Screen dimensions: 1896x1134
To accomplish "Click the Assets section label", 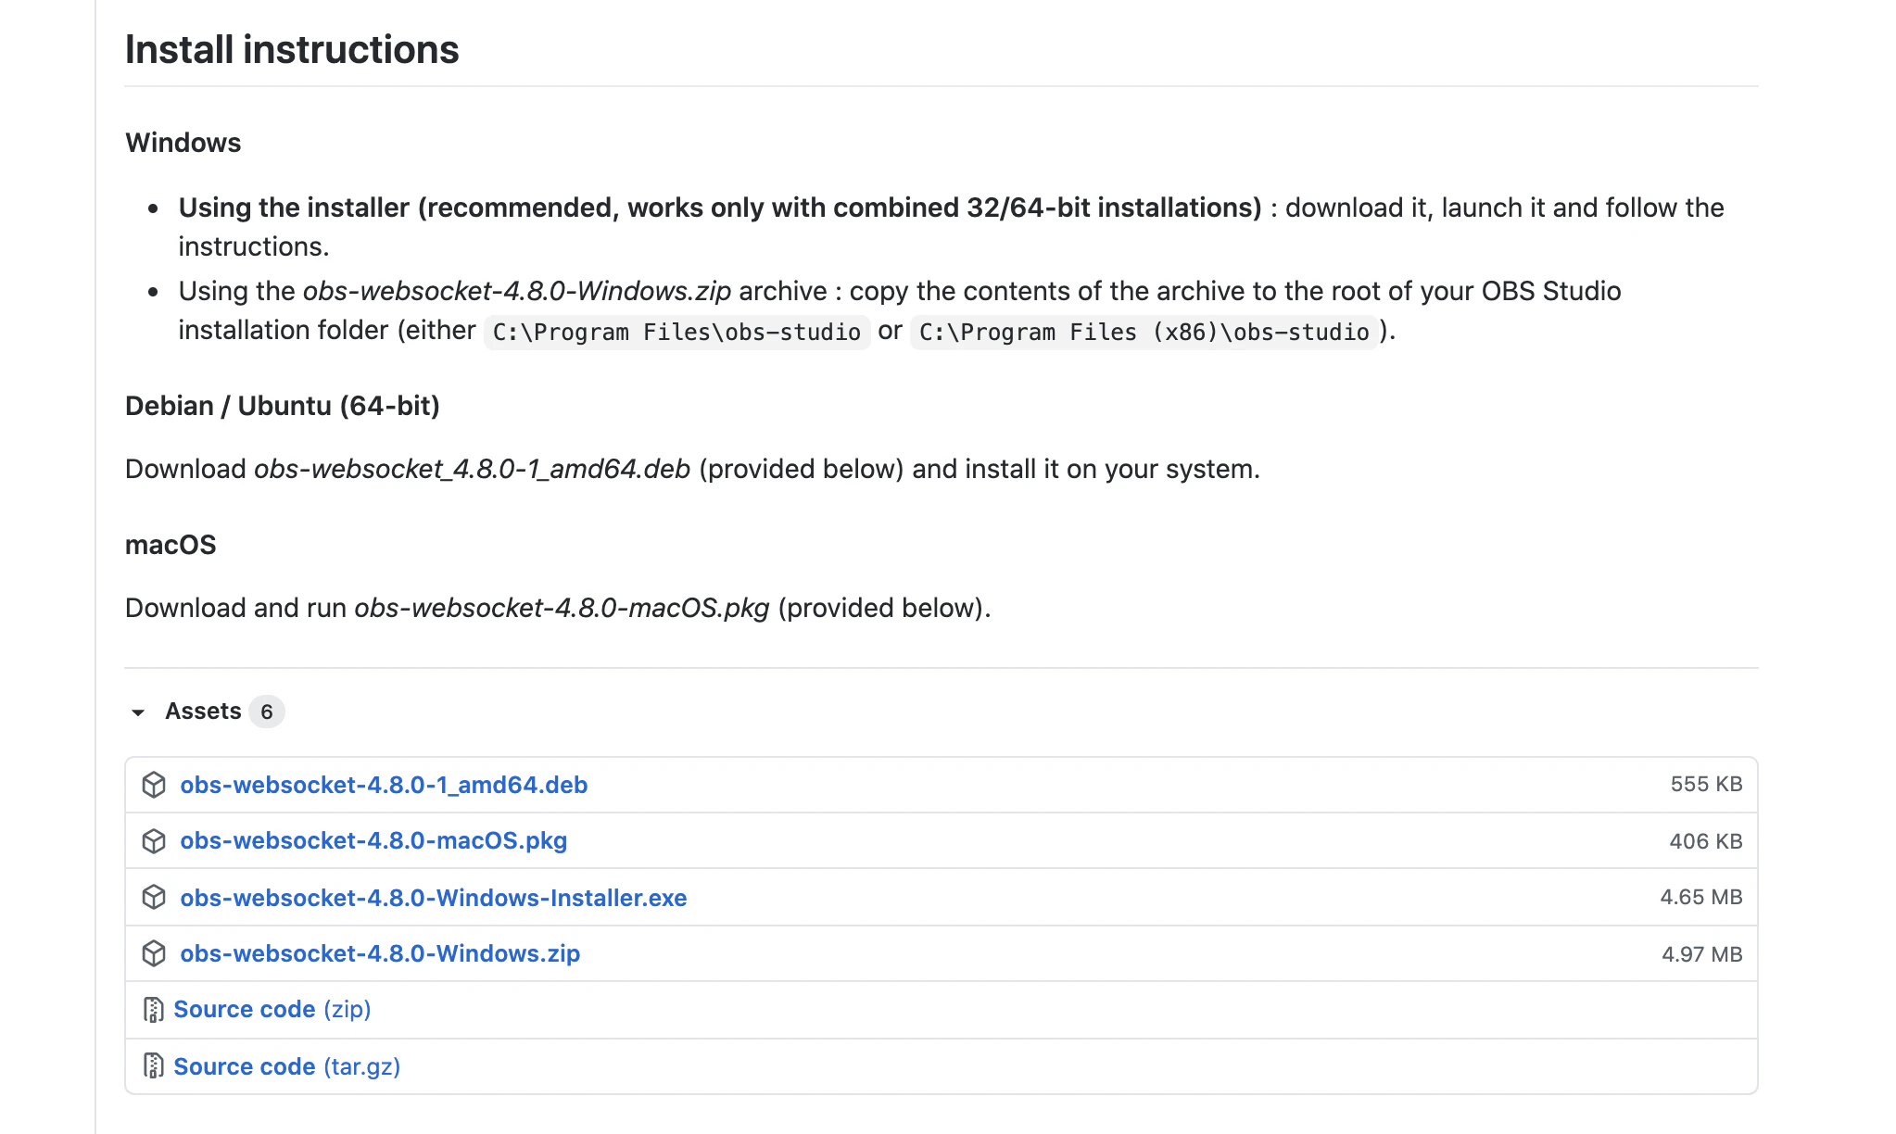I will pos(203,712).
